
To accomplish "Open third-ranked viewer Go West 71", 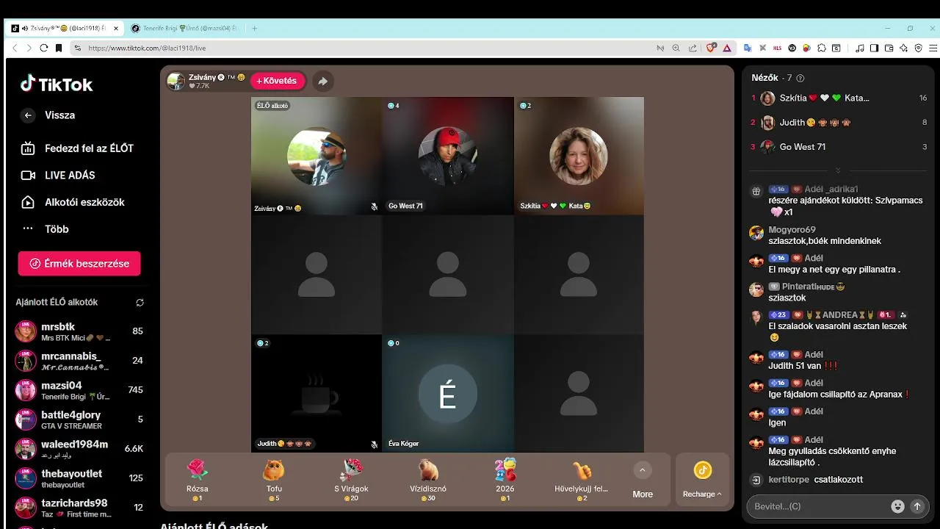I will (838, 147).
